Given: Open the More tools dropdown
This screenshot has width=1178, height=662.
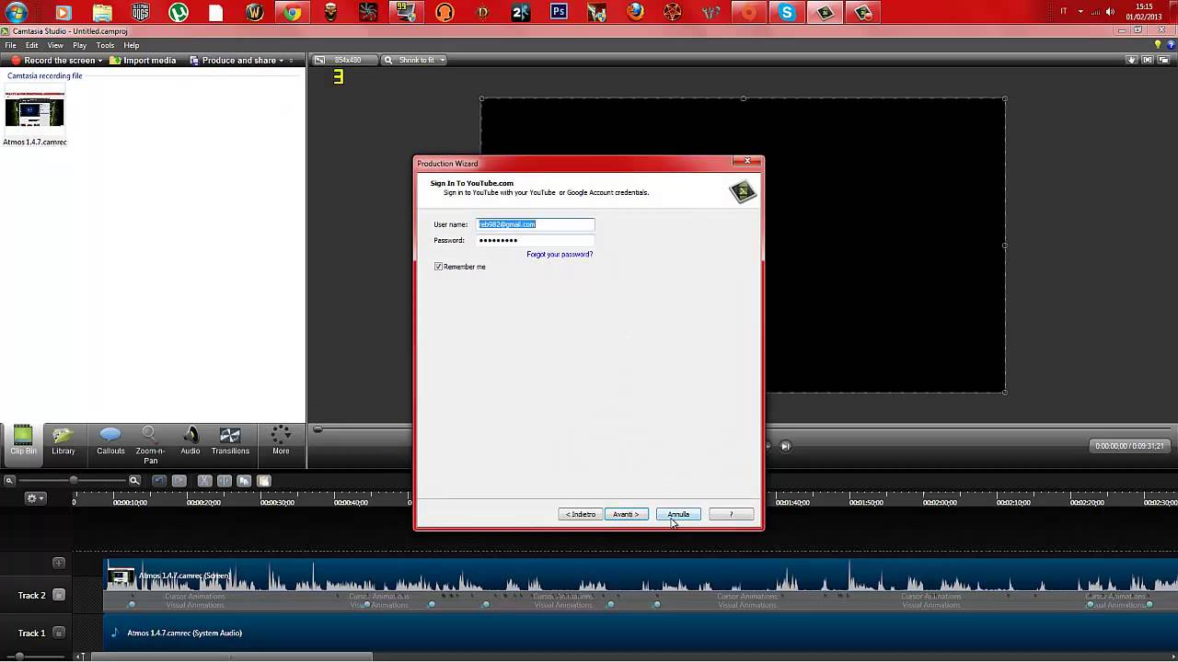Looking at the screenshot, I should (281, 440).
